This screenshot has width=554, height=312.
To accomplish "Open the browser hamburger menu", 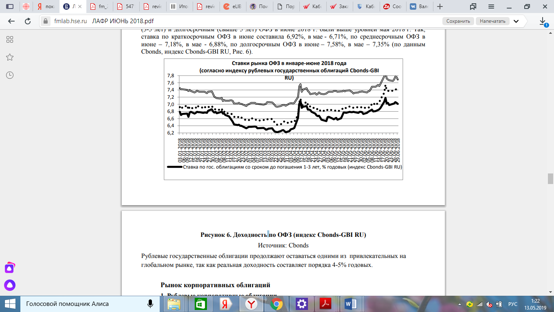I will point(491,6).
